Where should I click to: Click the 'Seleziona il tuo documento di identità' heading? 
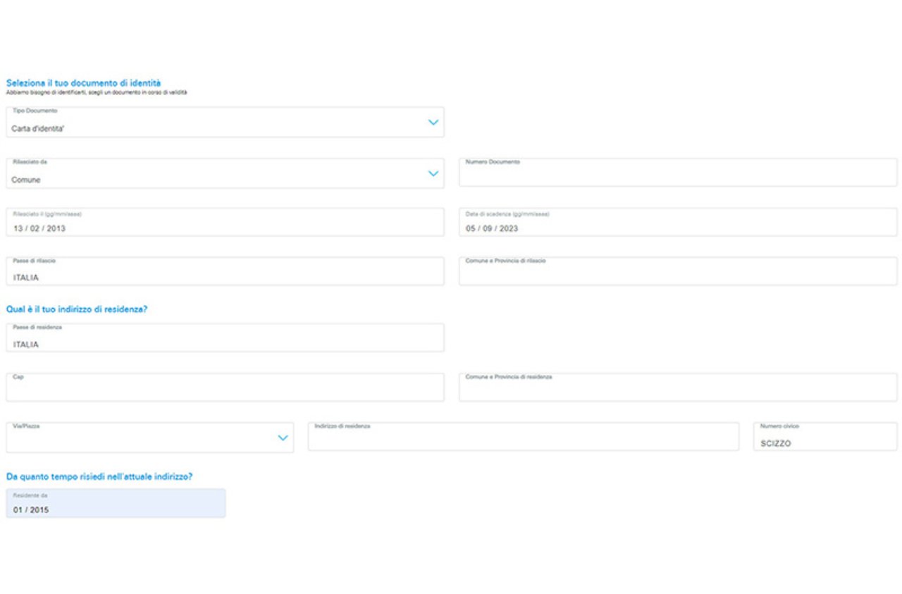(83, 83)
